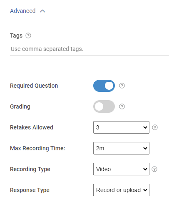Screen dimensions: 169x205
Task: Click the help icon beside Retakes Allowed
Action: (155, 127)
